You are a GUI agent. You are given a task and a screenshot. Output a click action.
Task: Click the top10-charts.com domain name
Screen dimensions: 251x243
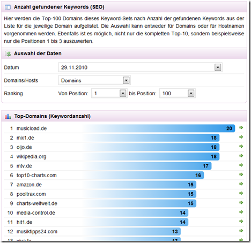coord(36,176)
